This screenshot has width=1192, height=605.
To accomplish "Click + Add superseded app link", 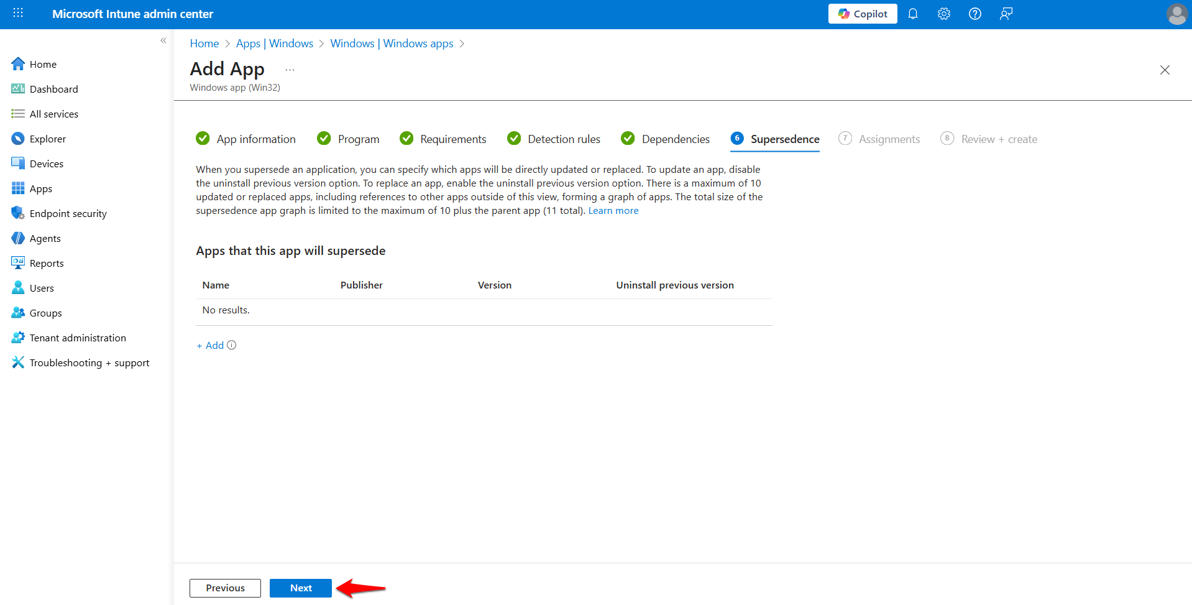I will coord(210,345).
